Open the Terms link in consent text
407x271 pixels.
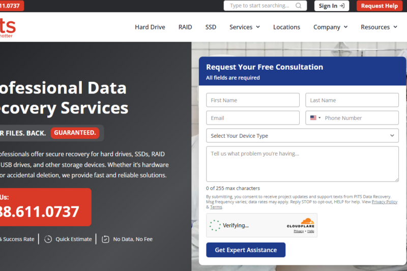click(x=216, y=207)
